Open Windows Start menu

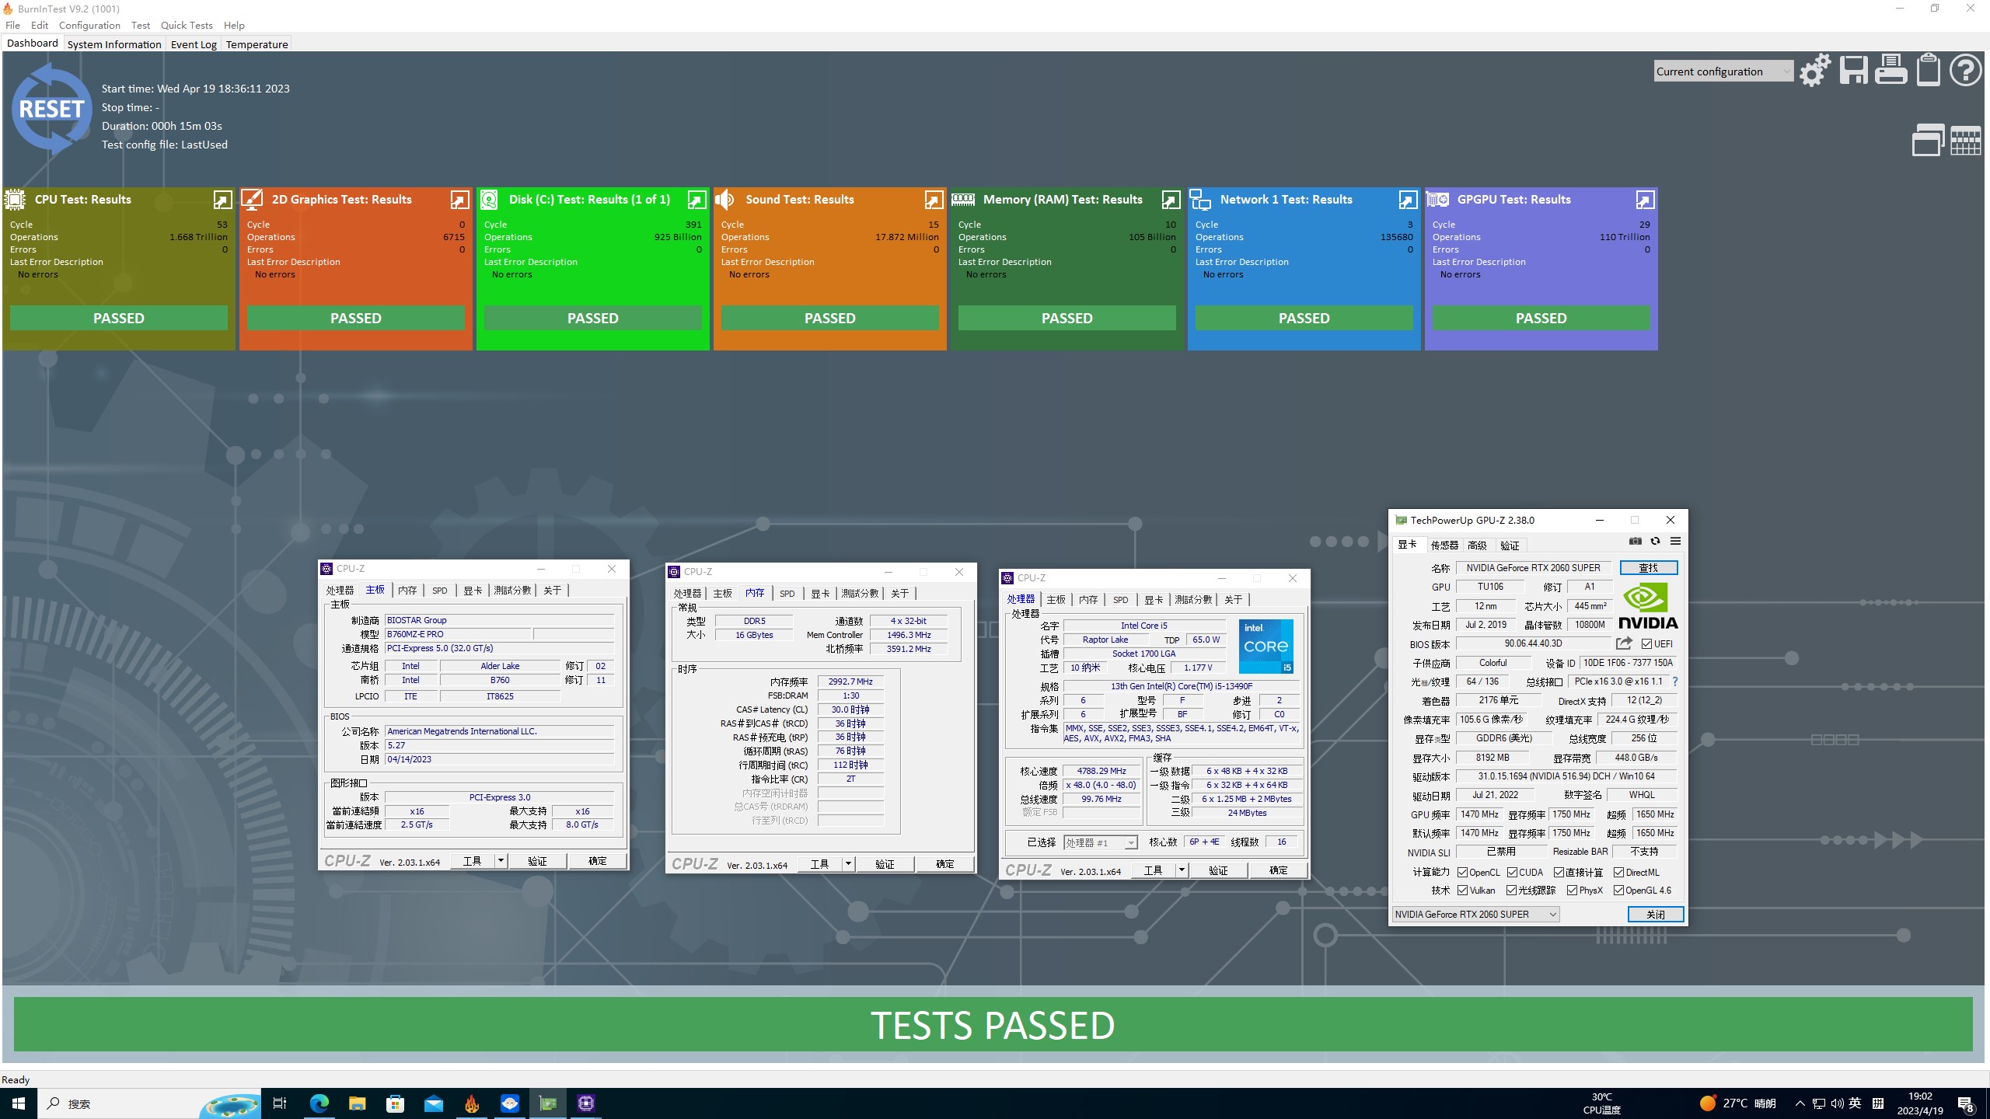[x=19, y=1103]
